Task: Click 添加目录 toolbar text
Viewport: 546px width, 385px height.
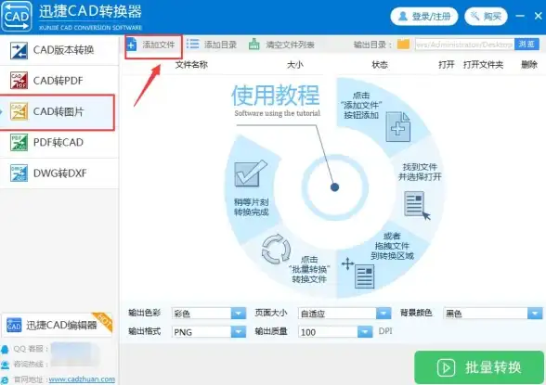Action: 220,45
